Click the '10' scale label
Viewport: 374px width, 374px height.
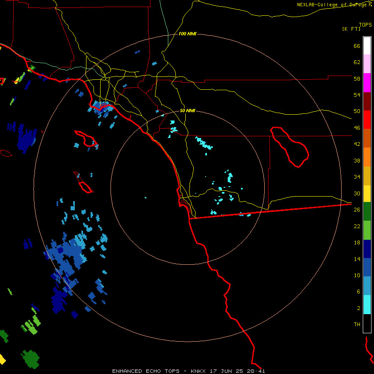tap(357, 275)
